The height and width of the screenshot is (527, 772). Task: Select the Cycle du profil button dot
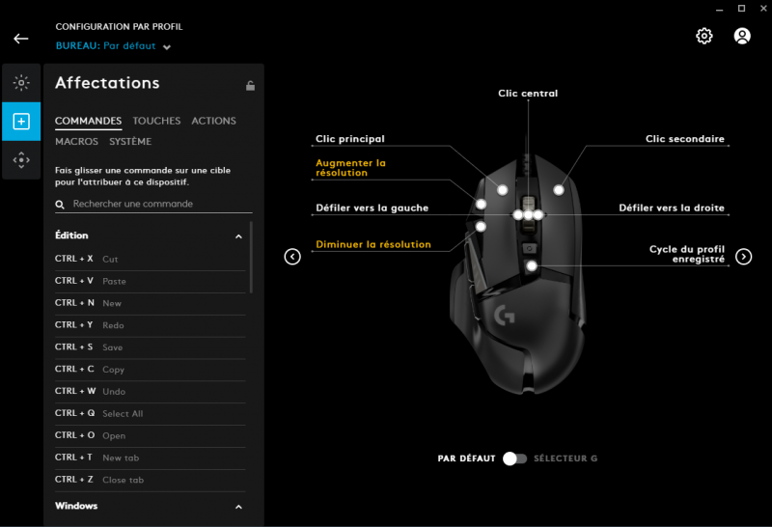click(x=532, y=266)
